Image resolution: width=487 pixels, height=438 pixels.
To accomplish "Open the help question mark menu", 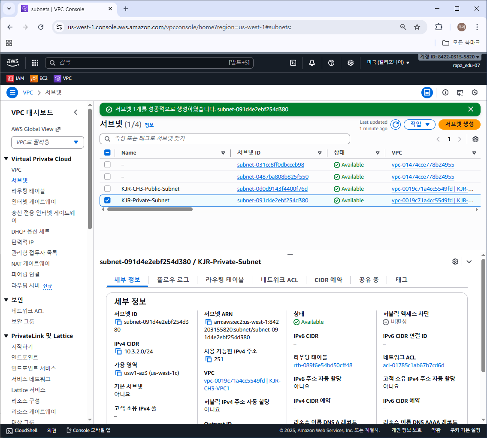I will 331,63.
